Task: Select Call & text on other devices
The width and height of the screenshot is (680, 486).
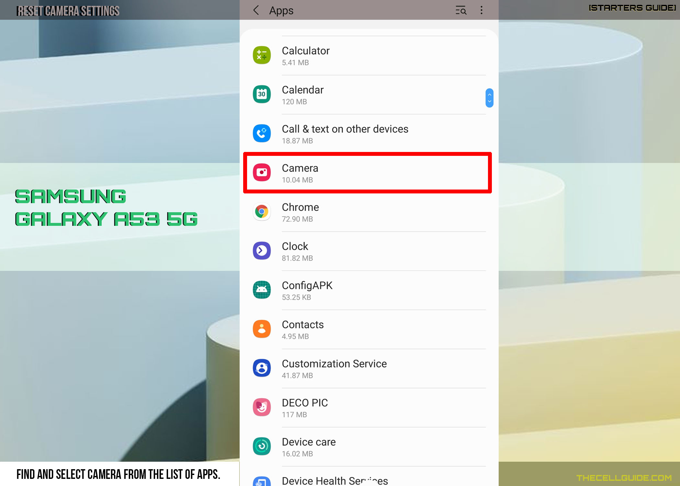Action: coord(369,134)
